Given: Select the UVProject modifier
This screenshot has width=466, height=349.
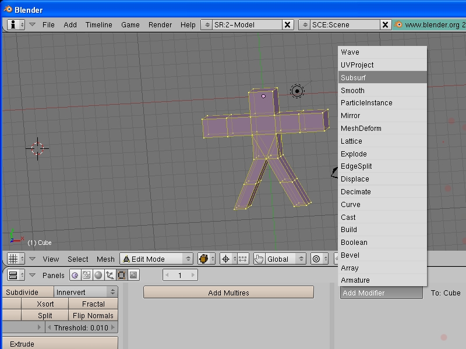Looking at the screenshot, I should pyautogui.click(x=383, y=65).
